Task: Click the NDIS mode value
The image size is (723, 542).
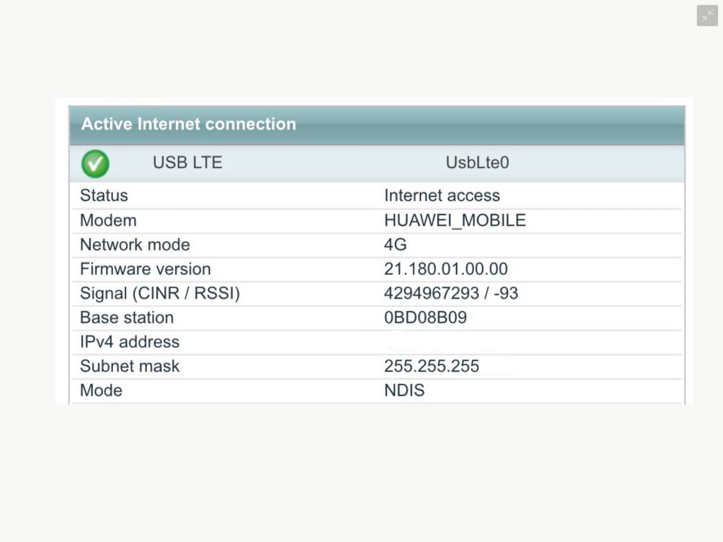Action: (x=404, y=390)
